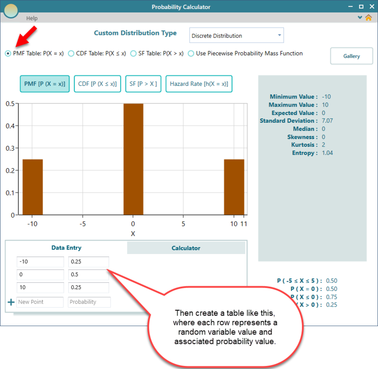Maximize the Probability Calculator window
This screenshot has height=369, width=378.
pos(361,6)
